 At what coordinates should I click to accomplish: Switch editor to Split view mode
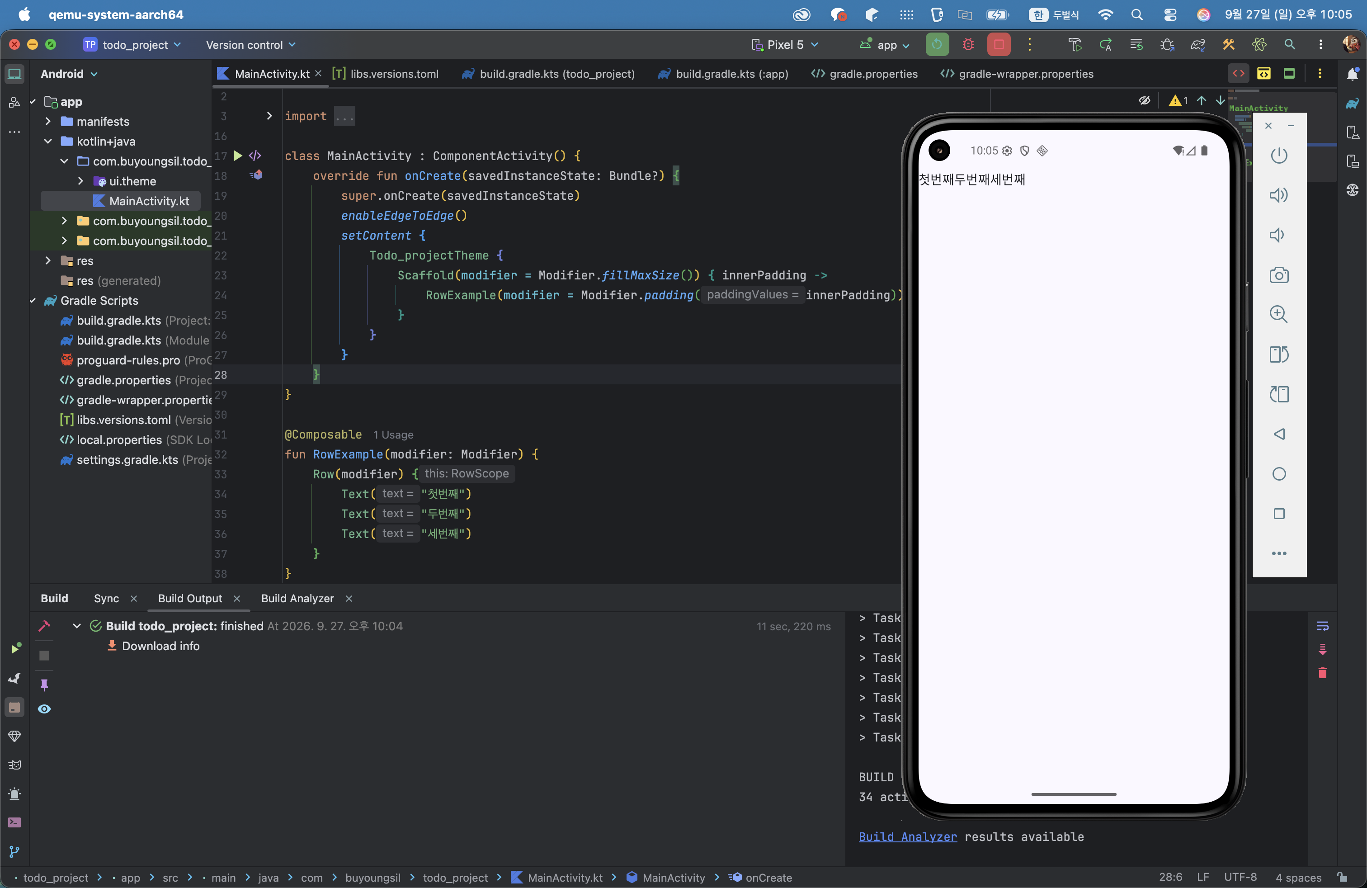[x=1263, y=74]
